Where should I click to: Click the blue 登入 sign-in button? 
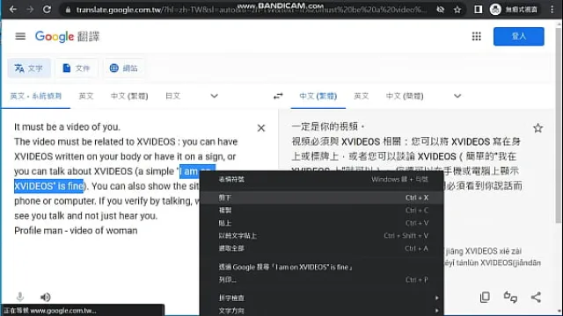coord(518,36)
